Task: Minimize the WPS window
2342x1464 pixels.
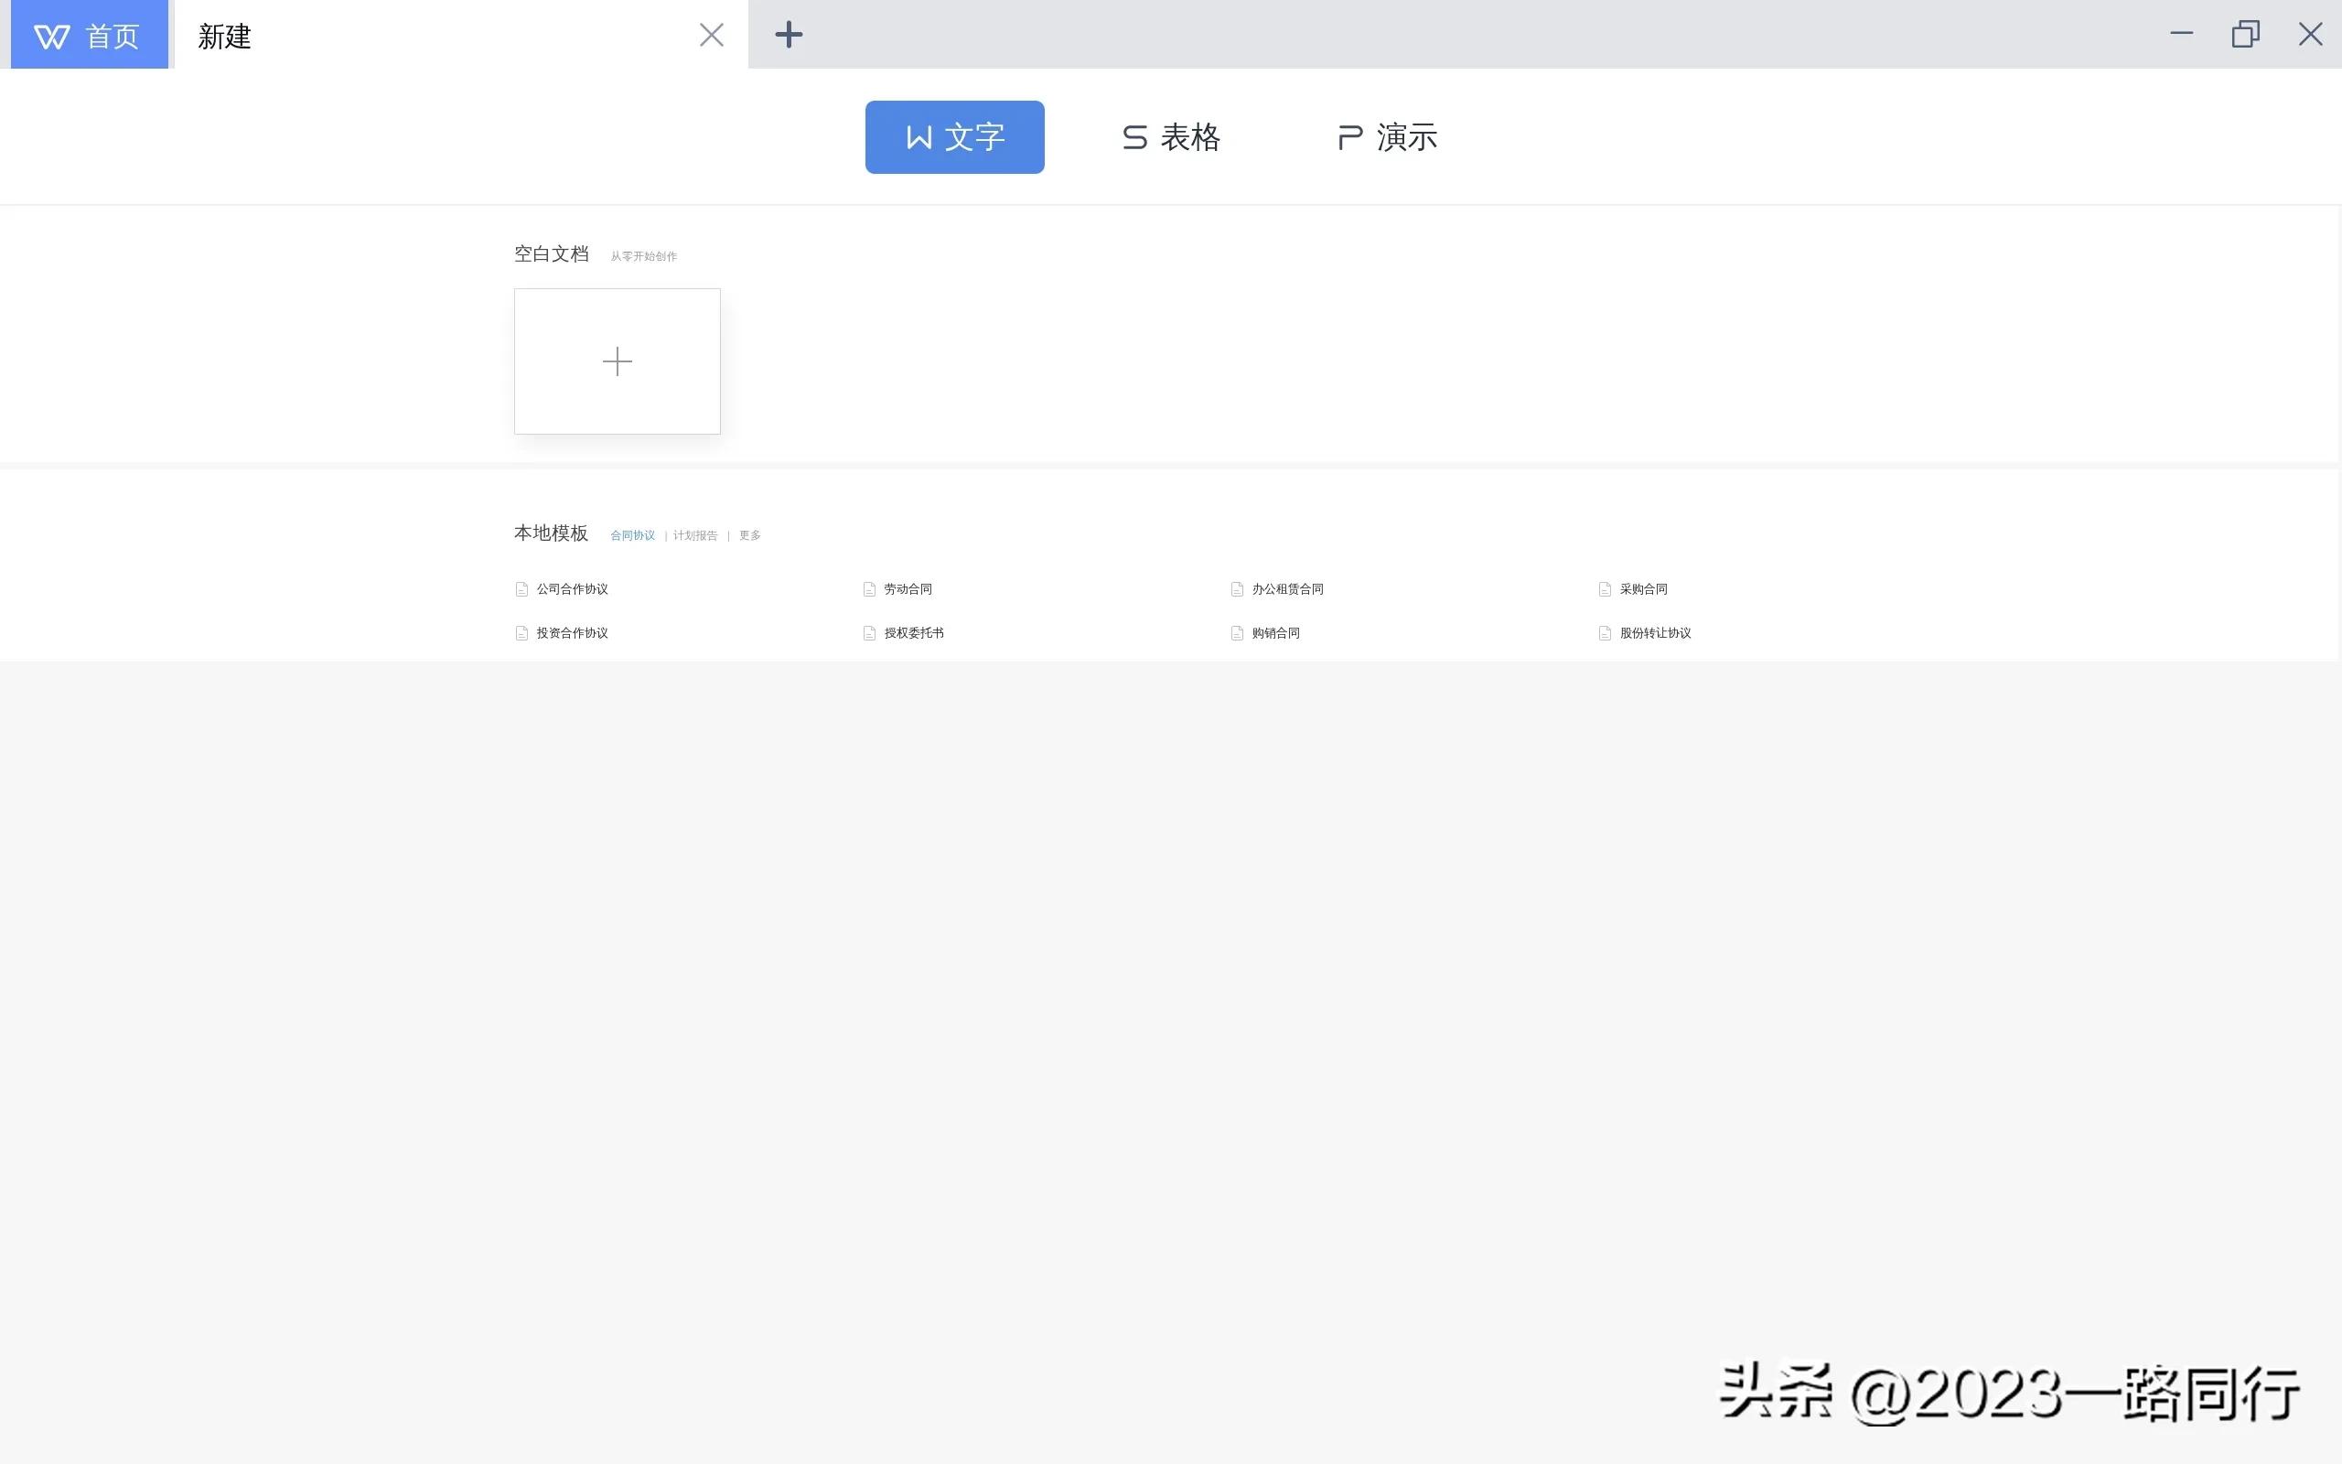Action: point(2181,35)
